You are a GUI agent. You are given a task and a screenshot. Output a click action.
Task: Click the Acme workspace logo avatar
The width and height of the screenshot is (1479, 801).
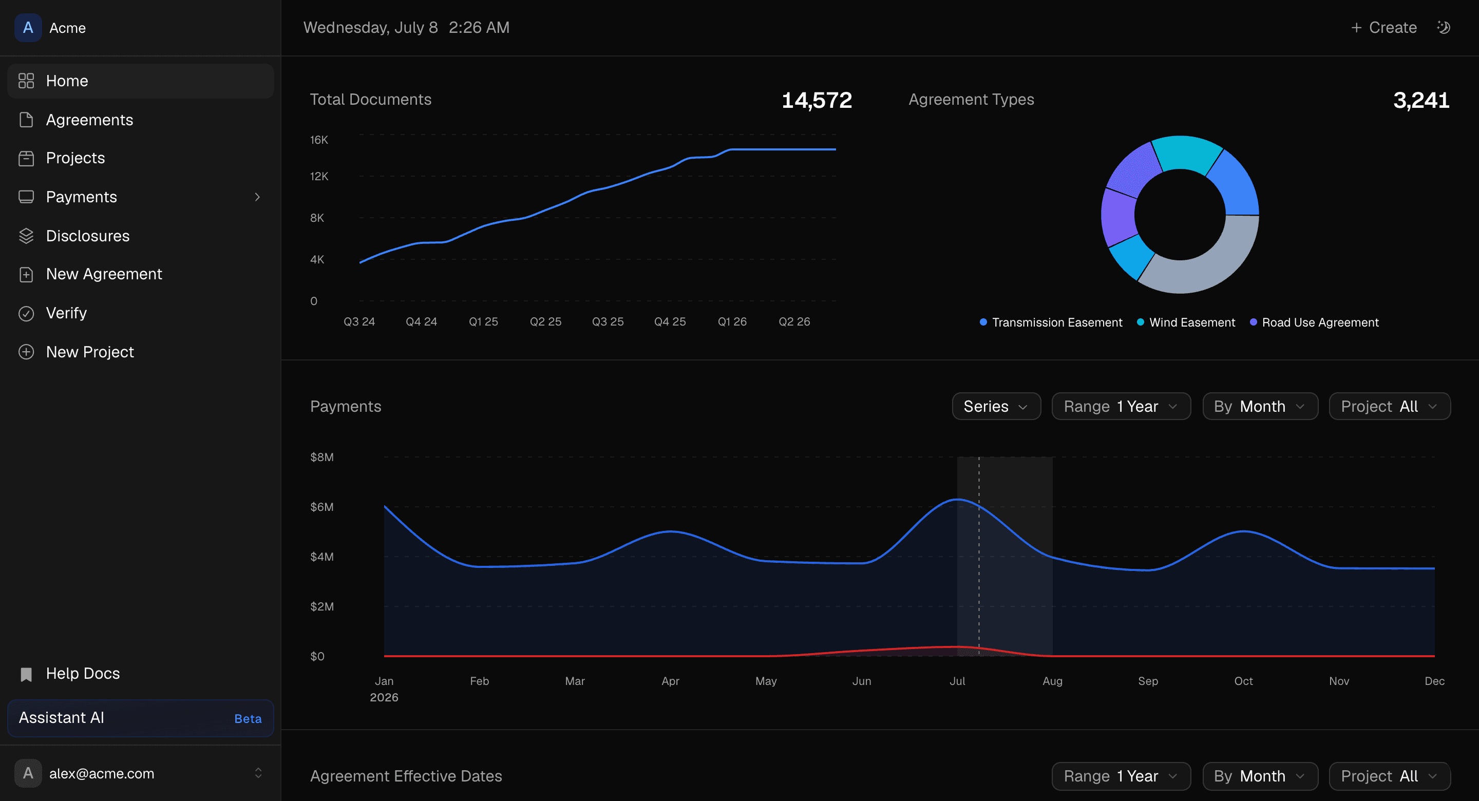(28, 28)
